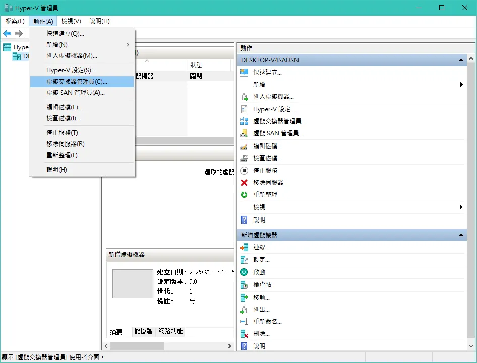Select 移除伺服器(R) menu entry

click(82, 144)
